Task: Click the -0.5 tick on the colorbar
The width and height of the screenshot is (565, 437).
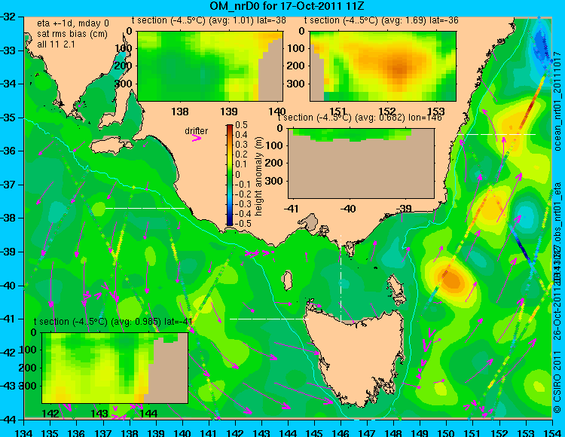Action: click(242, 223)
